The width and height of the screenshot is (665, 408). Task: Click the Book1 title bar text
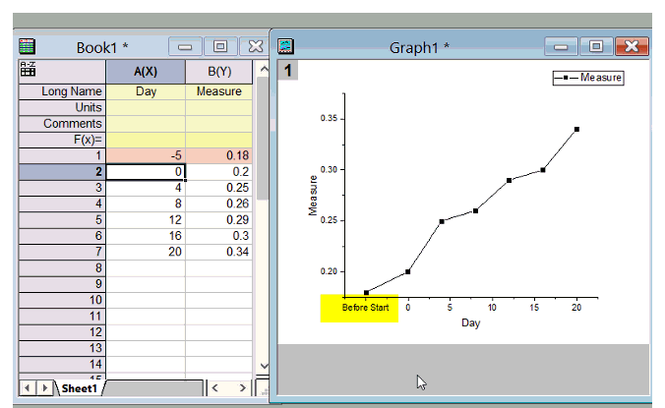click(101, 47)
